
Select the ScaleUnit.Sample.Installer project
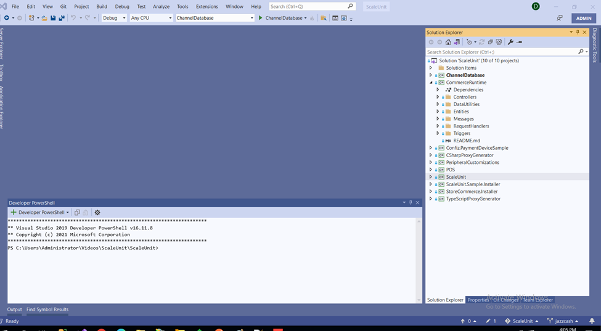[x=473, y=184]
